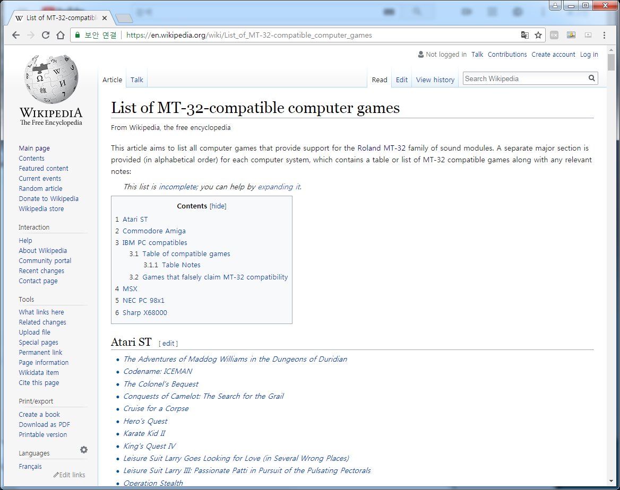
Task: Bookmark this page with the star icon
Action: click(x=538, y=35)
